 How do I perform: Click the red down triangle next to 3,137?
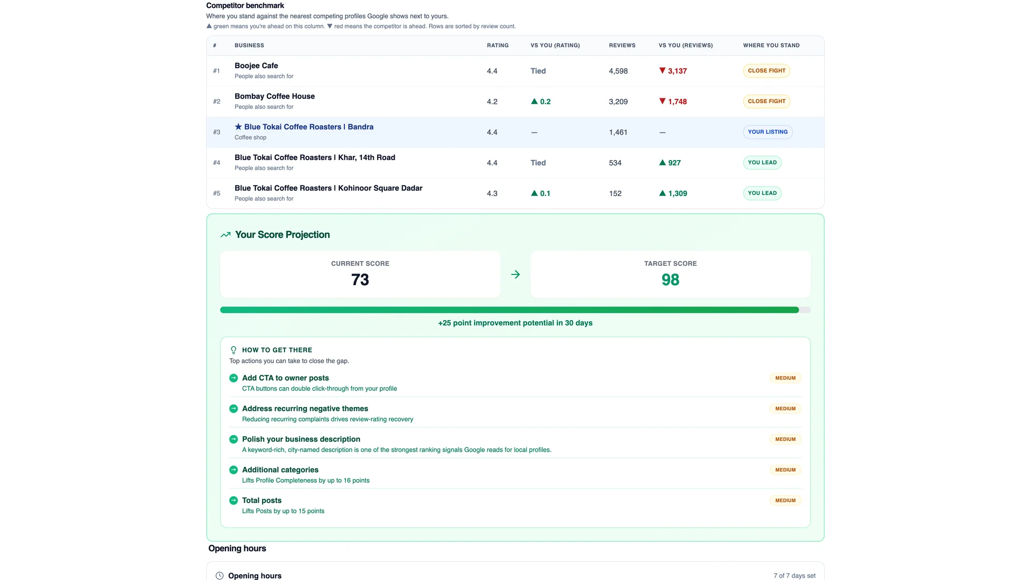(662, 70)
